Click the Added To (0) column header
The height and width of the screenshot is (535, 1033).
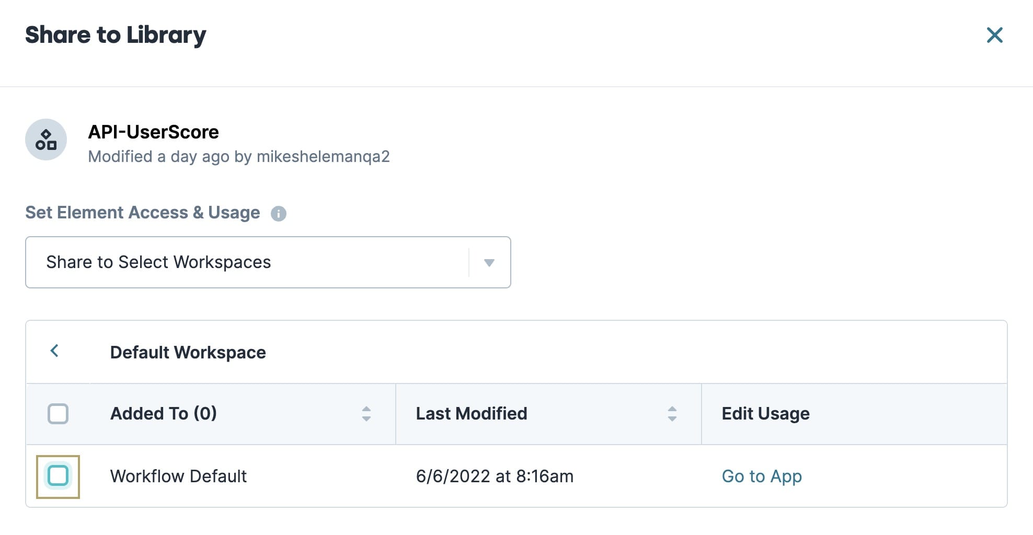click(x=164, y=413)
